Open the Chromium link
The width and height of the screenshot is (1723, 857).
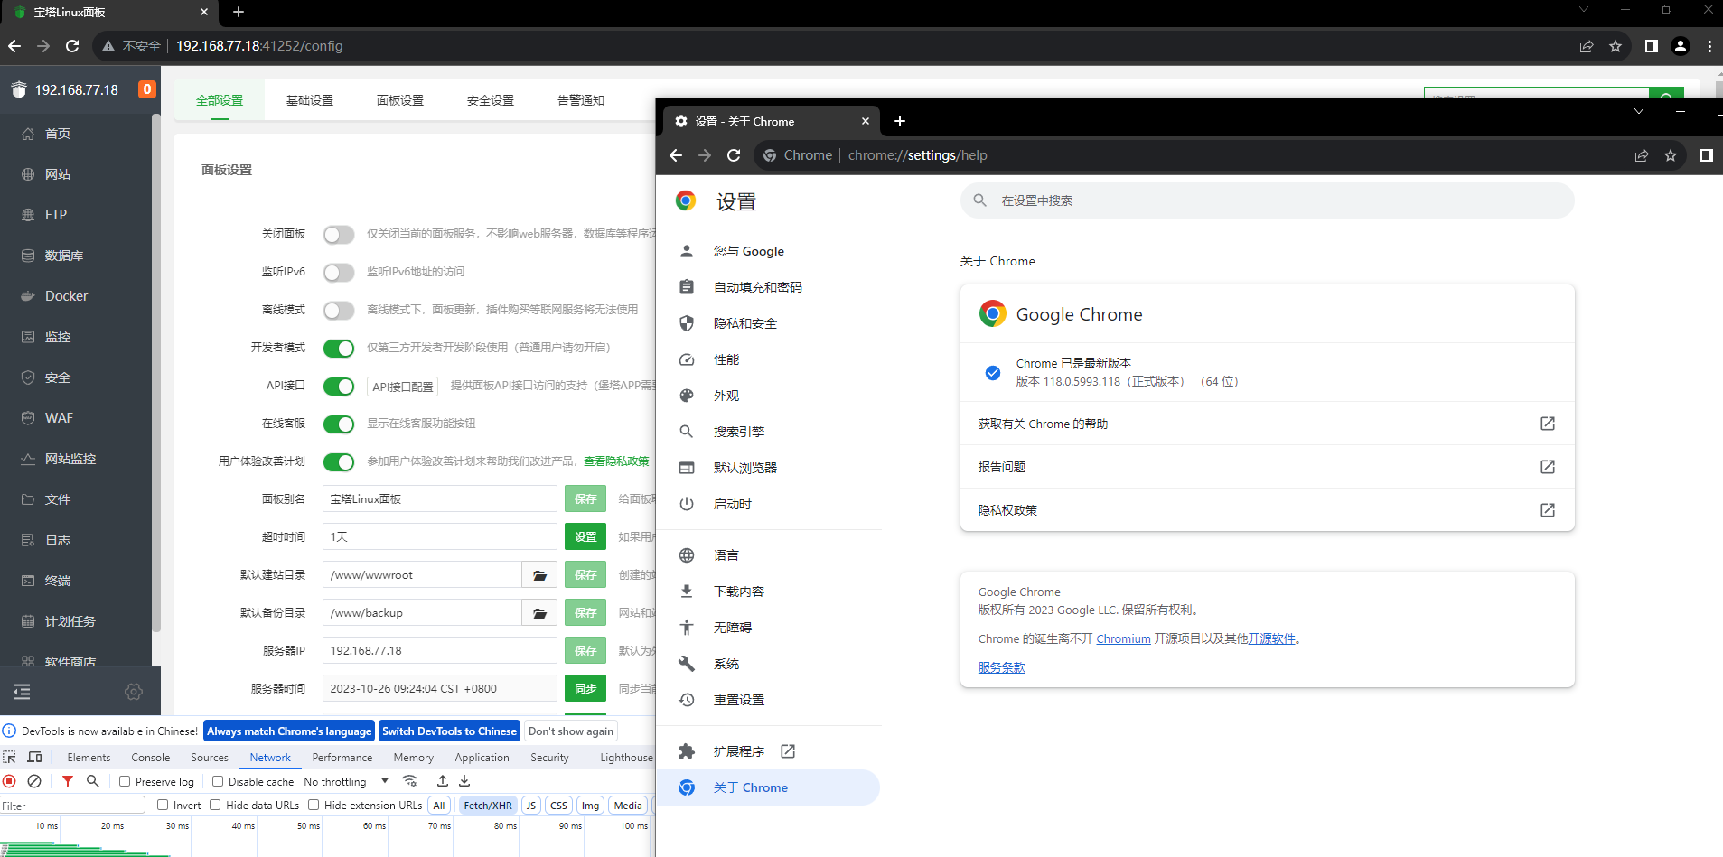(1123, 638)
